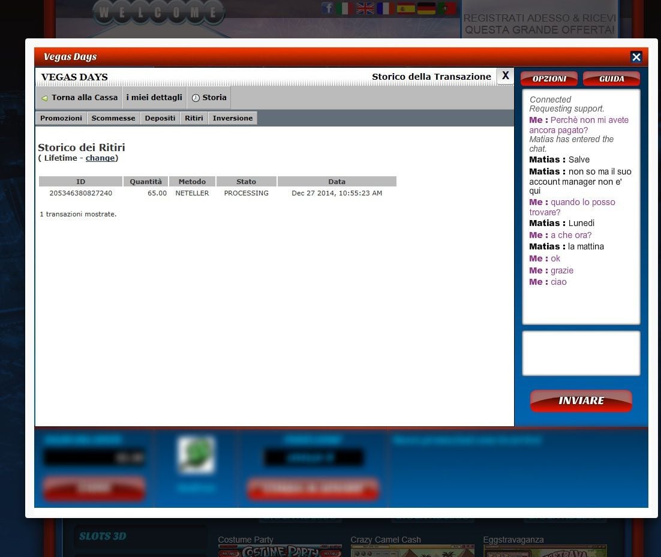Select the French flag language icon
Viewport: 661px width, 557px height.
pos(385,8)
